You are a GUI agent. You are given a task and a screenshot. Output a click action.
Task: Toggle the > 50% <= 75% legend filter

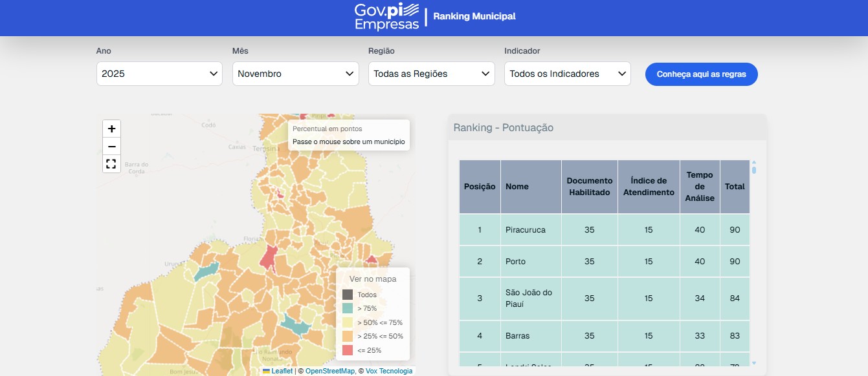click(x=348, y=322)
